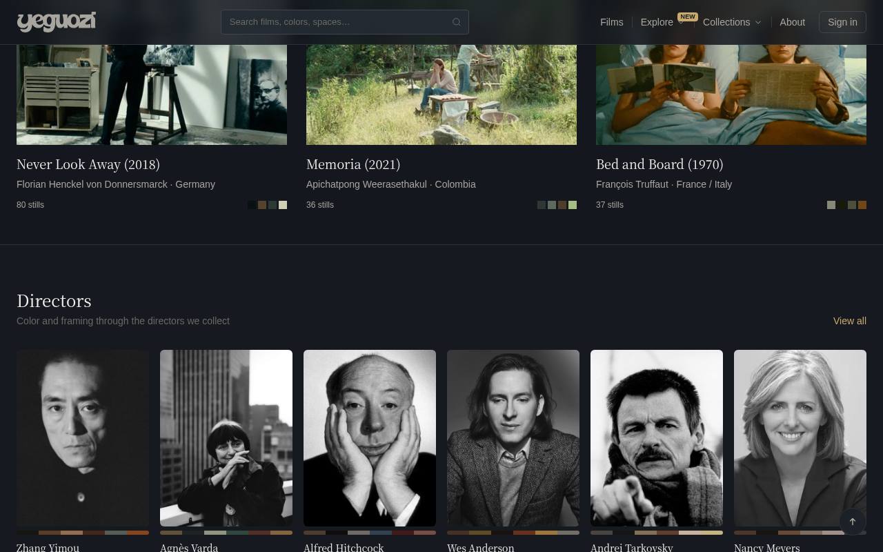Viewport: 883px width, 552px height.
Task: Open Nancy Meyers portrait card
Action: pos(800,438)
